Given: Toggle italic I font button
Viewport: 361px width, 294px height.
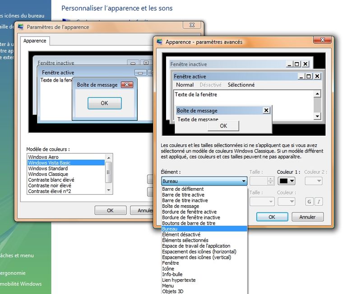Looking at the screenshot, I should click(x=319, y=202).
